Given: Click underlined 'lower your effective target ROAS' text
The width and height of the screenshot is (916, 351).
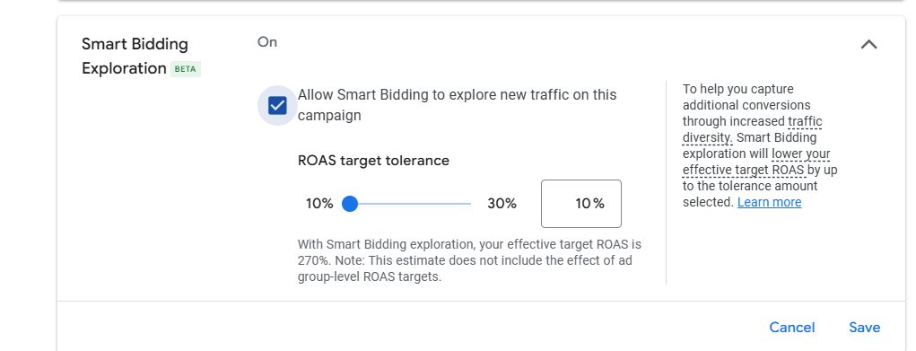Looking at the screenshot, I should point(757,162).
